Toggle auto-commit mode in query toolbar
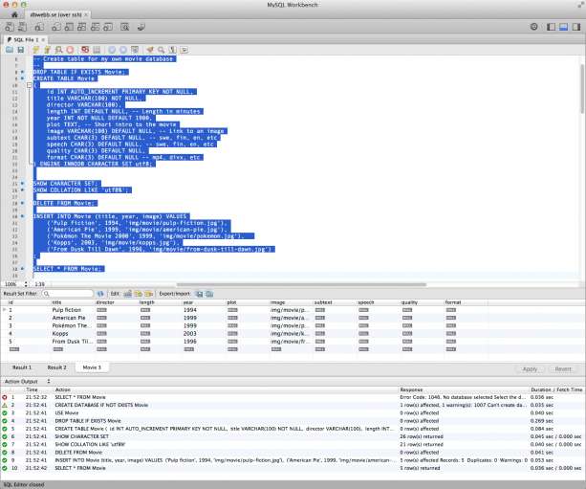 (135, 50)
